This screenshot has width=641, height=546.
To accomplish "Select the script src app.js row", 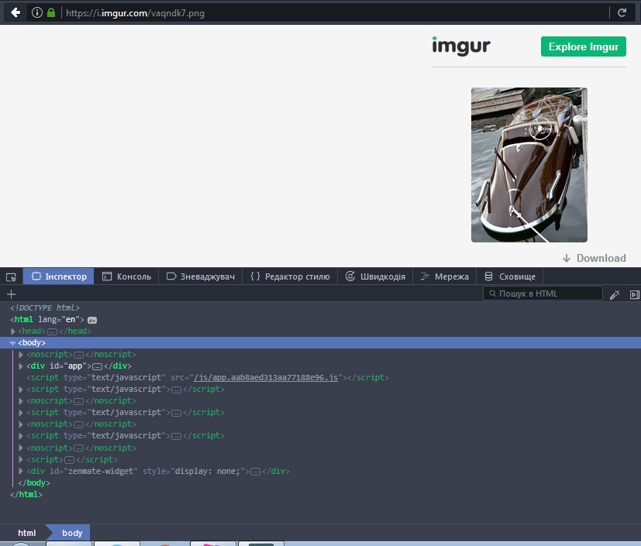I will click(x=321, y=377).
